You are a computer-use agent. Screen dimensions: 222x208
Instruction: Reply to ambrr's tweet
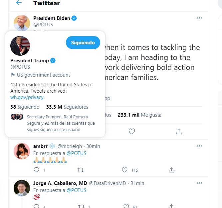click(37, 170)
